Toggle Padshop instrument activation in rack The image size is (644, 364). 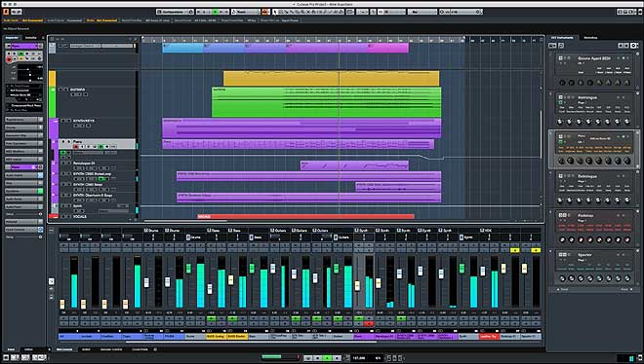pos(560,215)
